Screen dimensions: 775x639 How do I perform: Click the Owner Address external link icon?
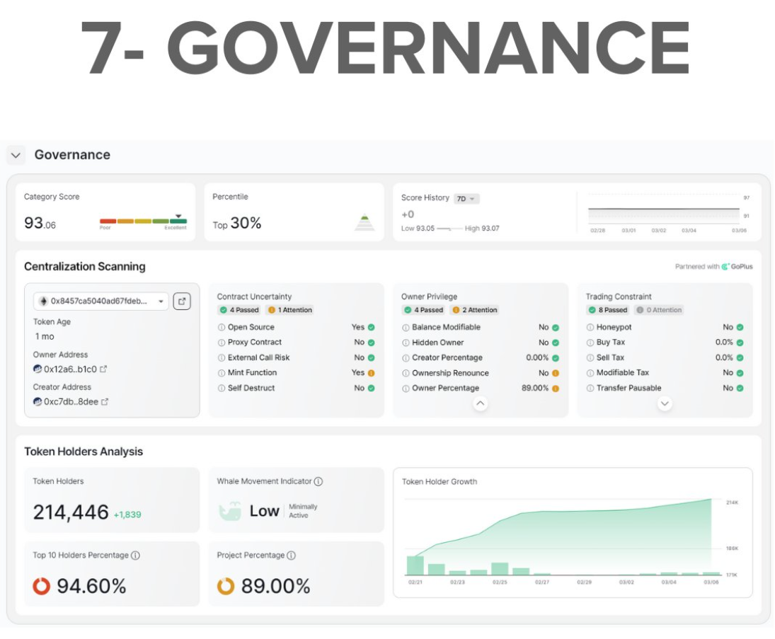click(x=104, y=369)
